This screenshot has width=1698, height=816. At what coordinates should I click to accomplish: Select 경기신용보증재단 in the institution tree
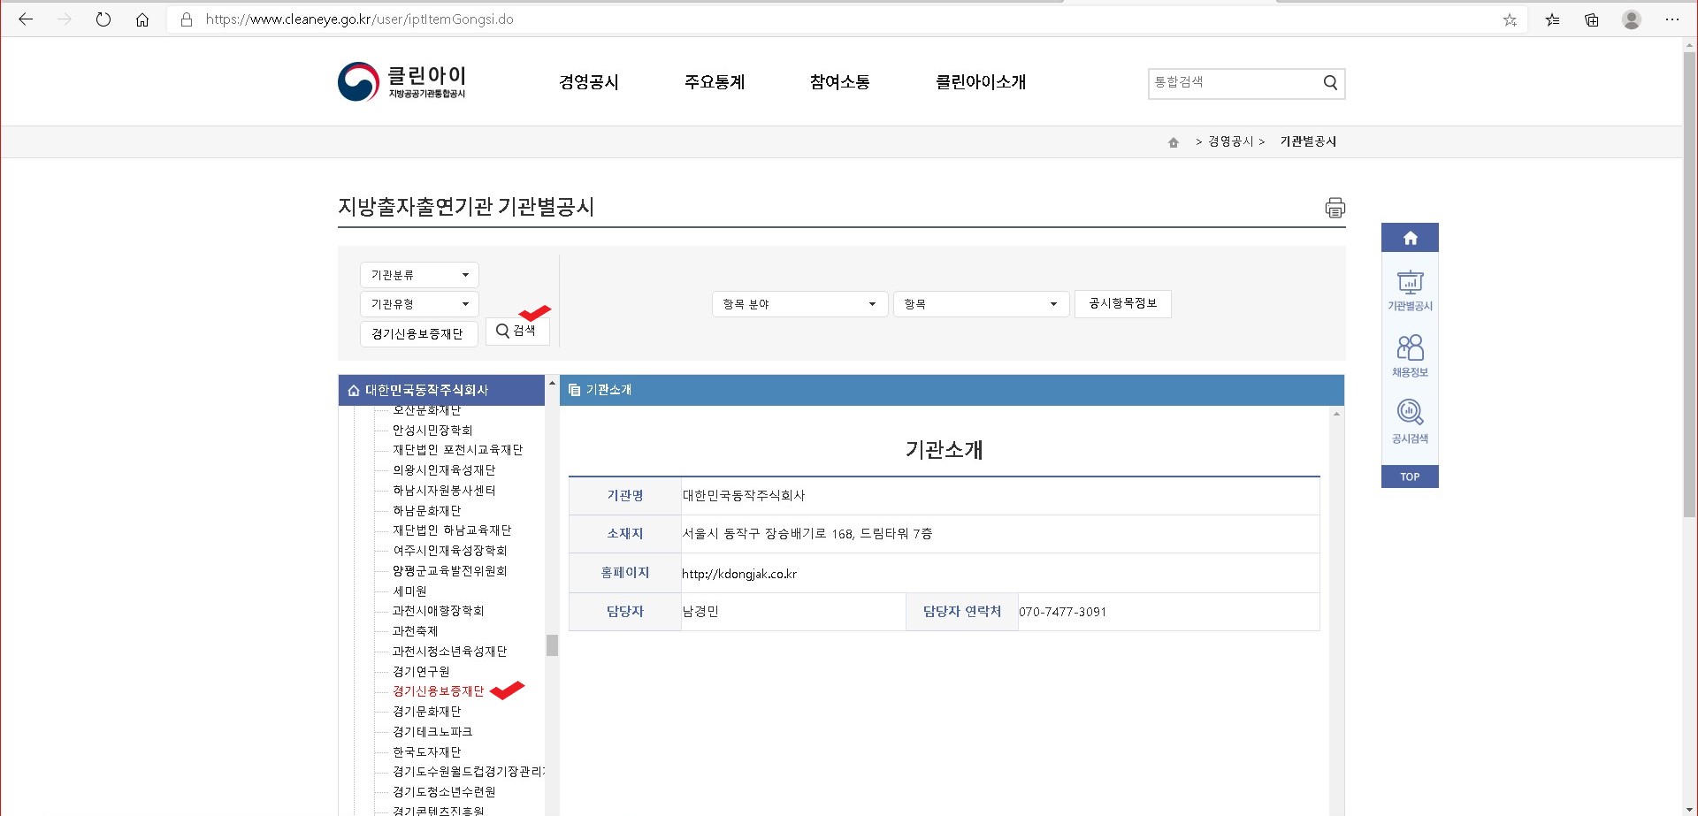pyautogui.click(x=438, y=691)
